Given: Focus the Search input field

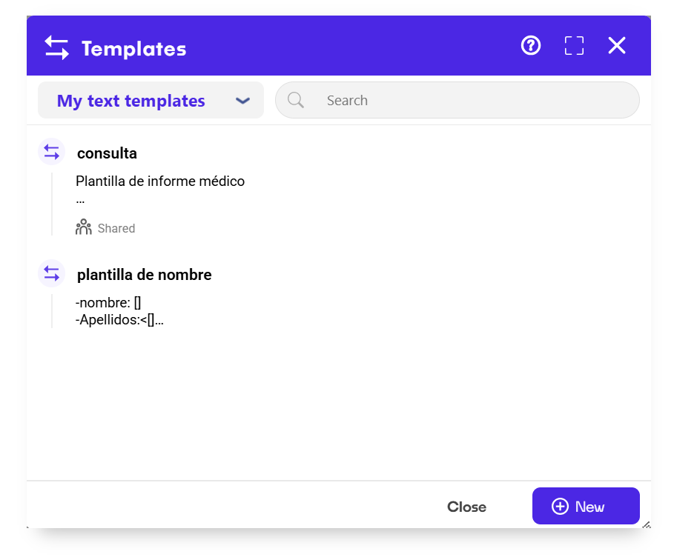Looking at the screenshot, I should [457, 100].
